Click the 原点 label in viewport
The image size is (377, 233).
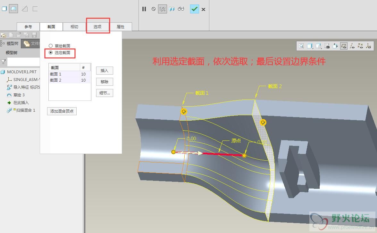coord(236,141)
